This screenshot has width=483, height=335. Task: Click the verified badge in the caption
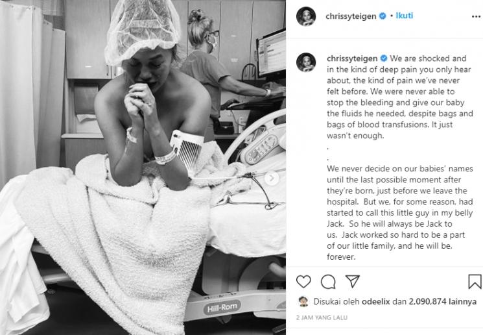384,58
